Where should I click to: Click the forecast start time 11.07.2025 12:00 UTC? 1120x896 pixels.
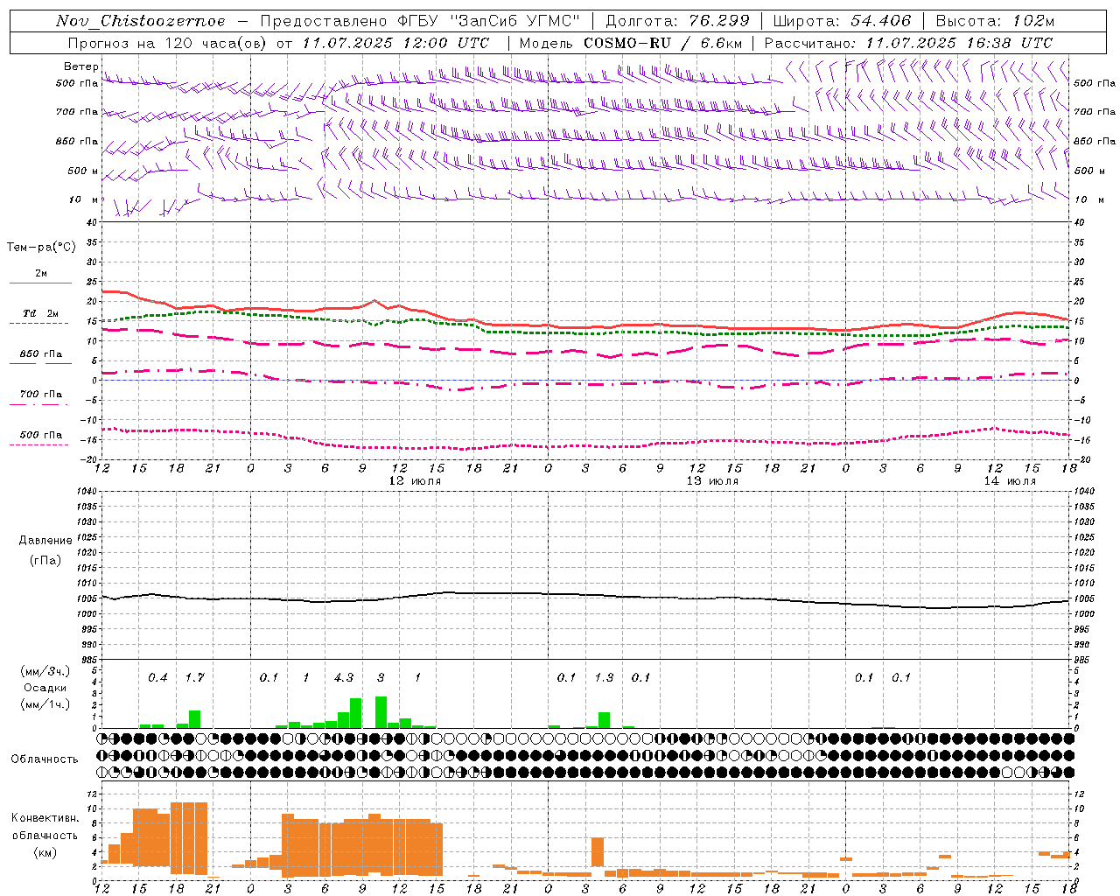pos(395,42)
